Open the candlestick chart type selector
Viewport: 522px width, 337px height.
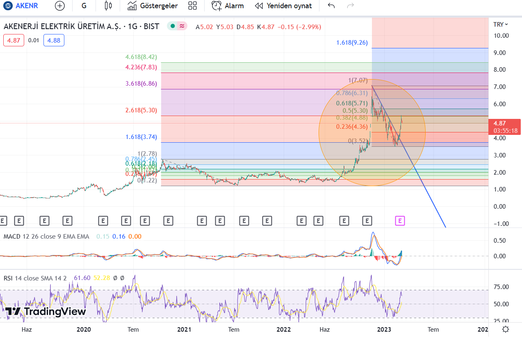point(108,6)
